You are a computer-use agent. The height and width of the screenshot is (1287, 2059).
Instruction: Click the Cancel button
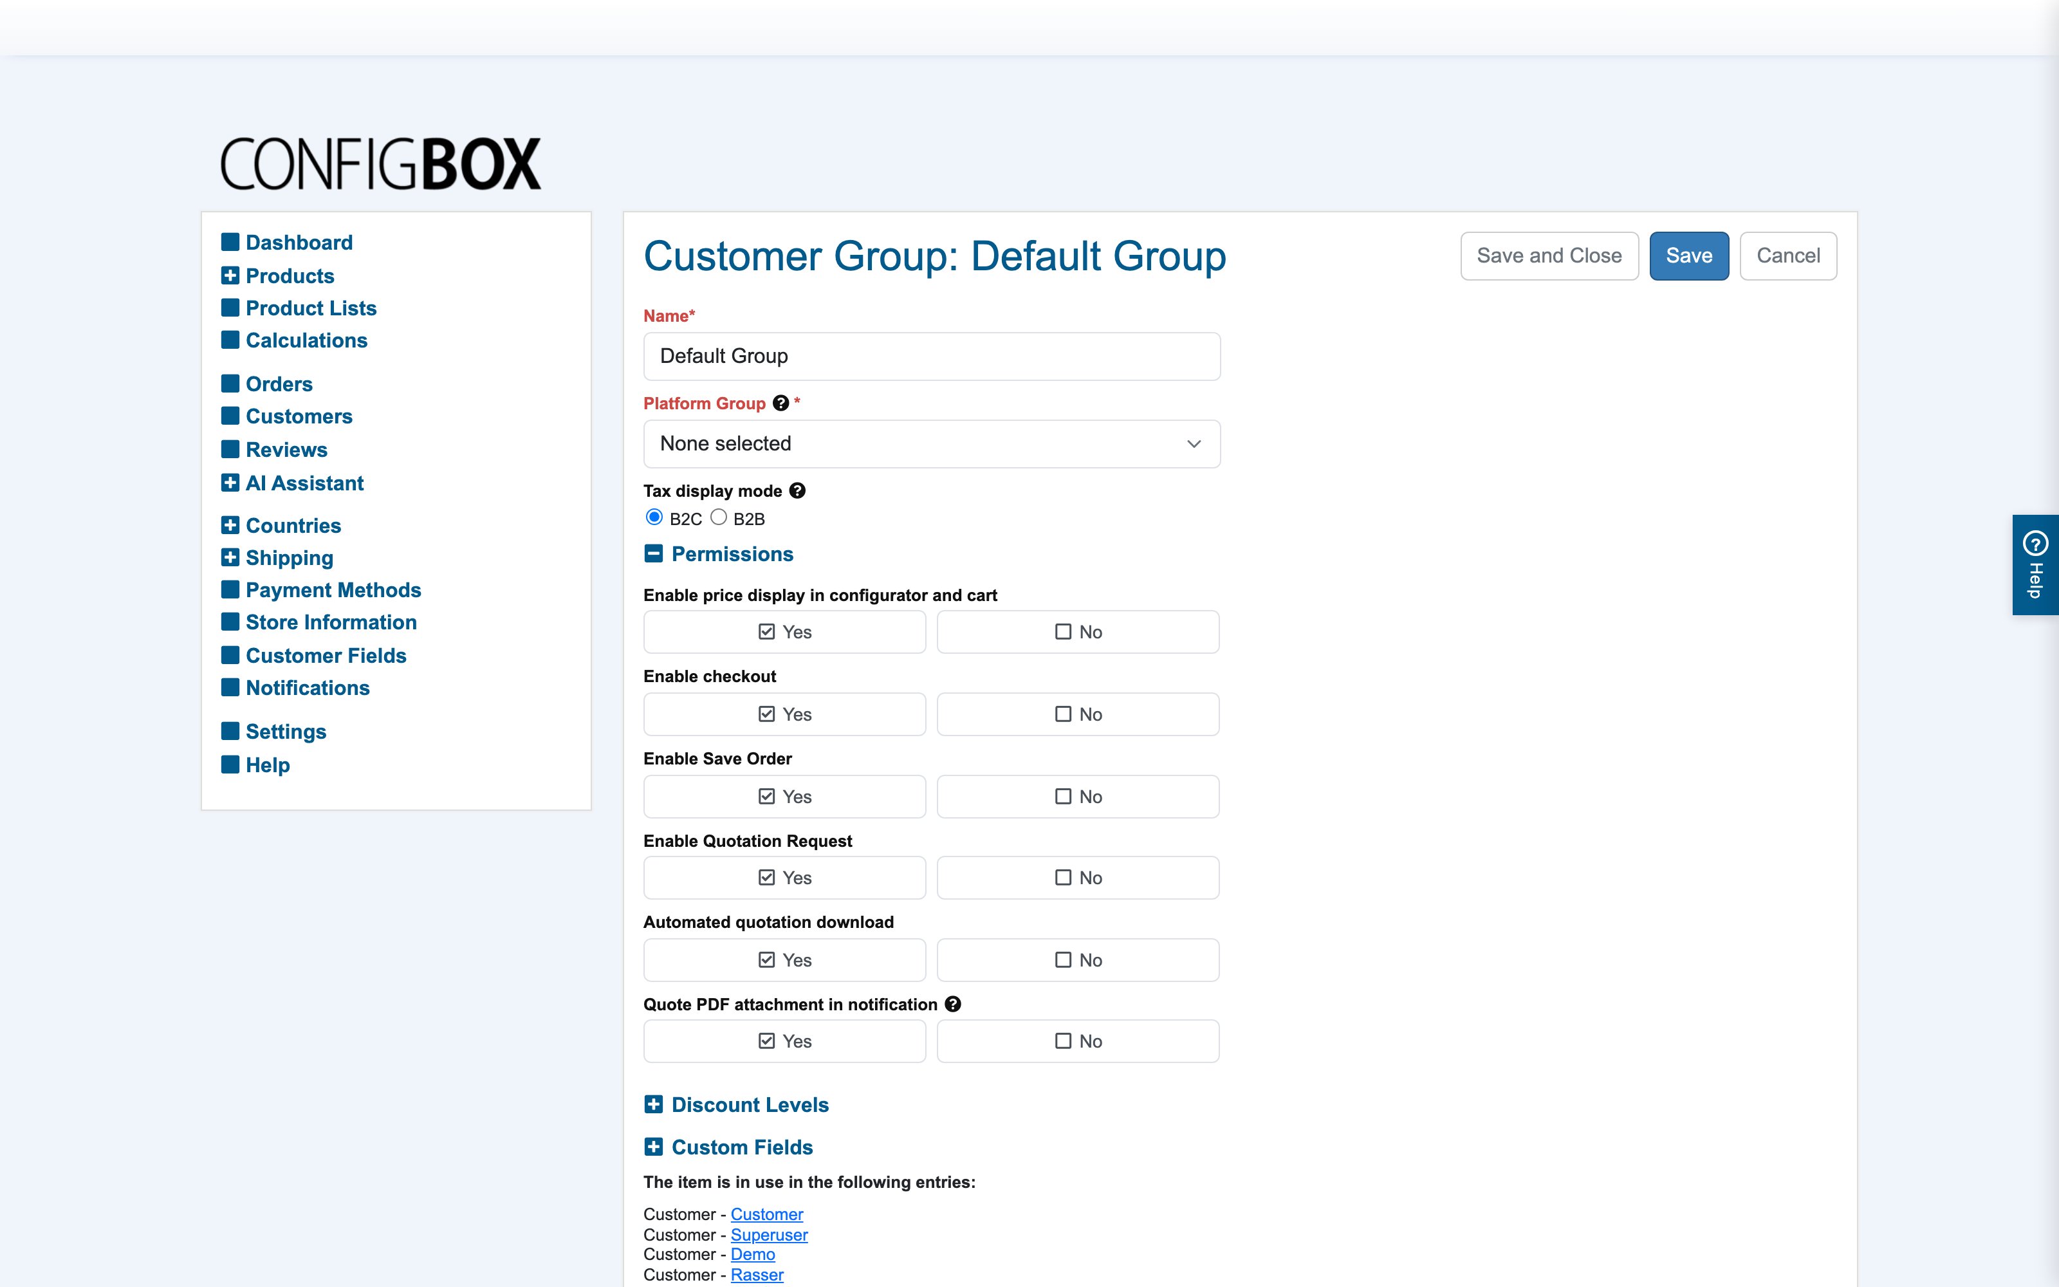[x=1789, y=256]
